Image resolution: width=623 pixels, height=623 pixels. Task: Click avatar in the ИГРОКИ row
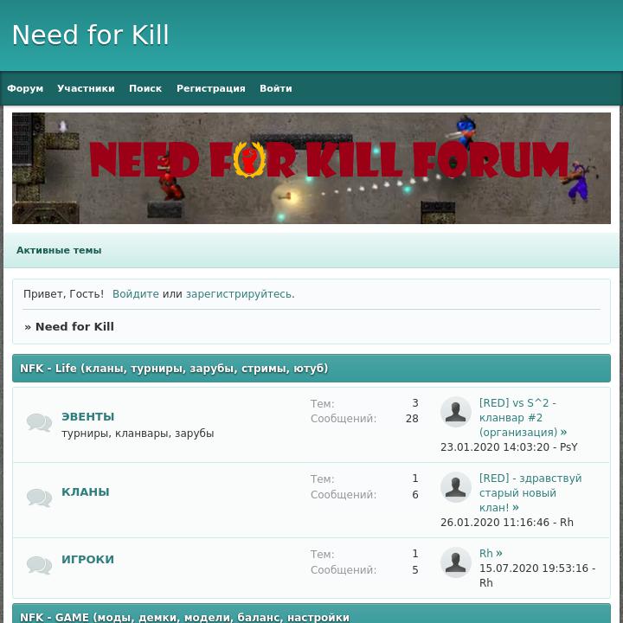tap(456, 562)
